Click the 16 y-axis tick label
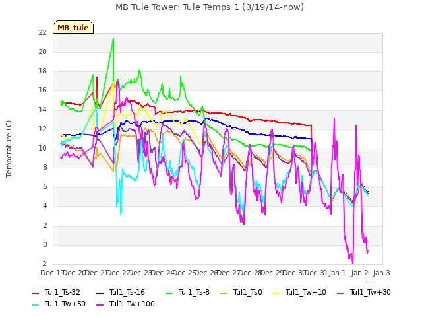This screenshot has height=317, width=422. pyautogui.click(x=42, y=90)
